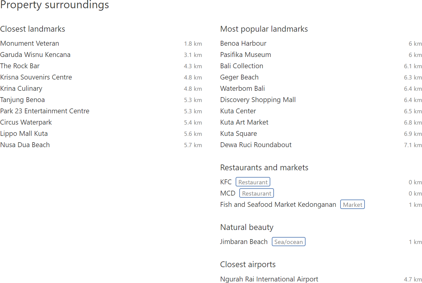The height and width of the screenshot is (283, 422).
Task: Click the 'MCD' restaurant name
Action: tap(228, 193)
